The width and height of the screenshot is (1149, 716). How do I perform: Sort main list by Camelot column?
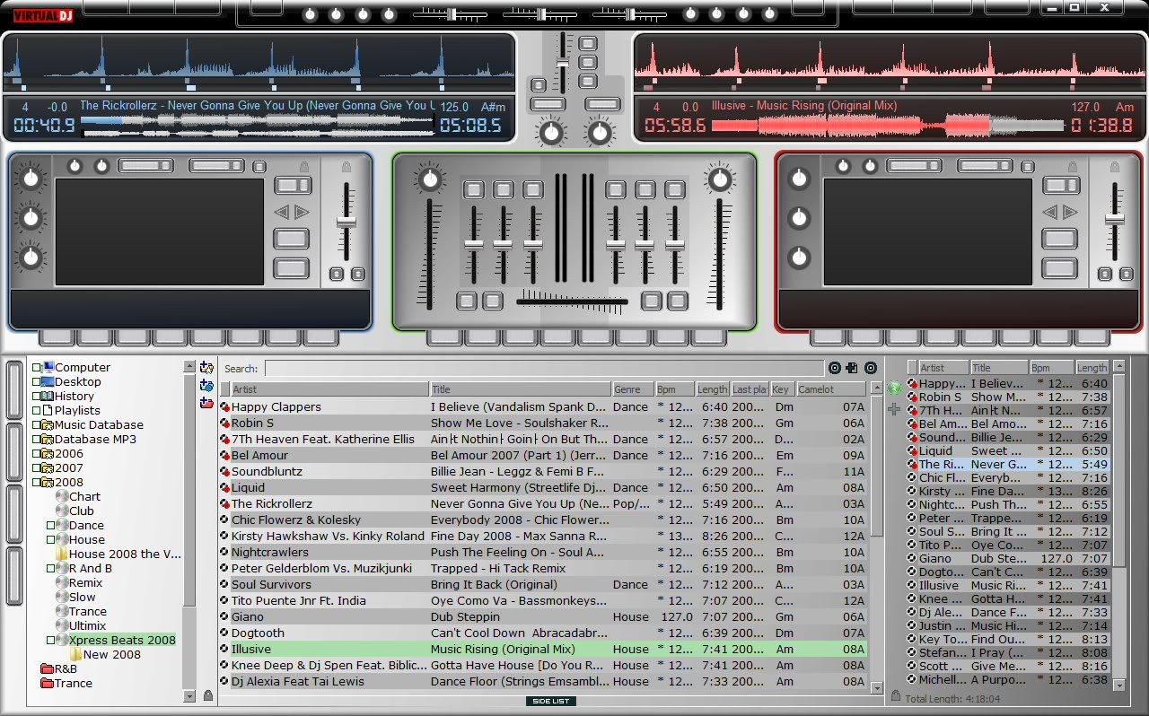831,389
